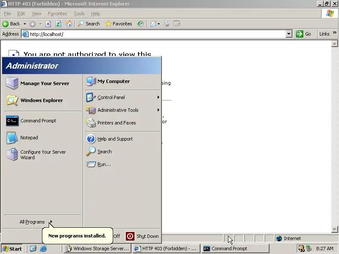The width and height of the screenshot is (339, 254).
Task: Open Administrative Tools in Start menu
Action: pos(123,110)
